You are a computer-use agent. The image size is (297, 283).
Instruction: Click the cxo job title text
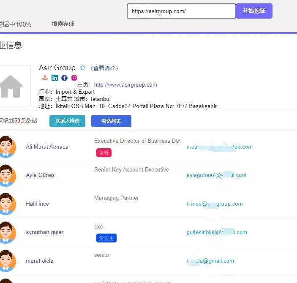tap(98, 227)
